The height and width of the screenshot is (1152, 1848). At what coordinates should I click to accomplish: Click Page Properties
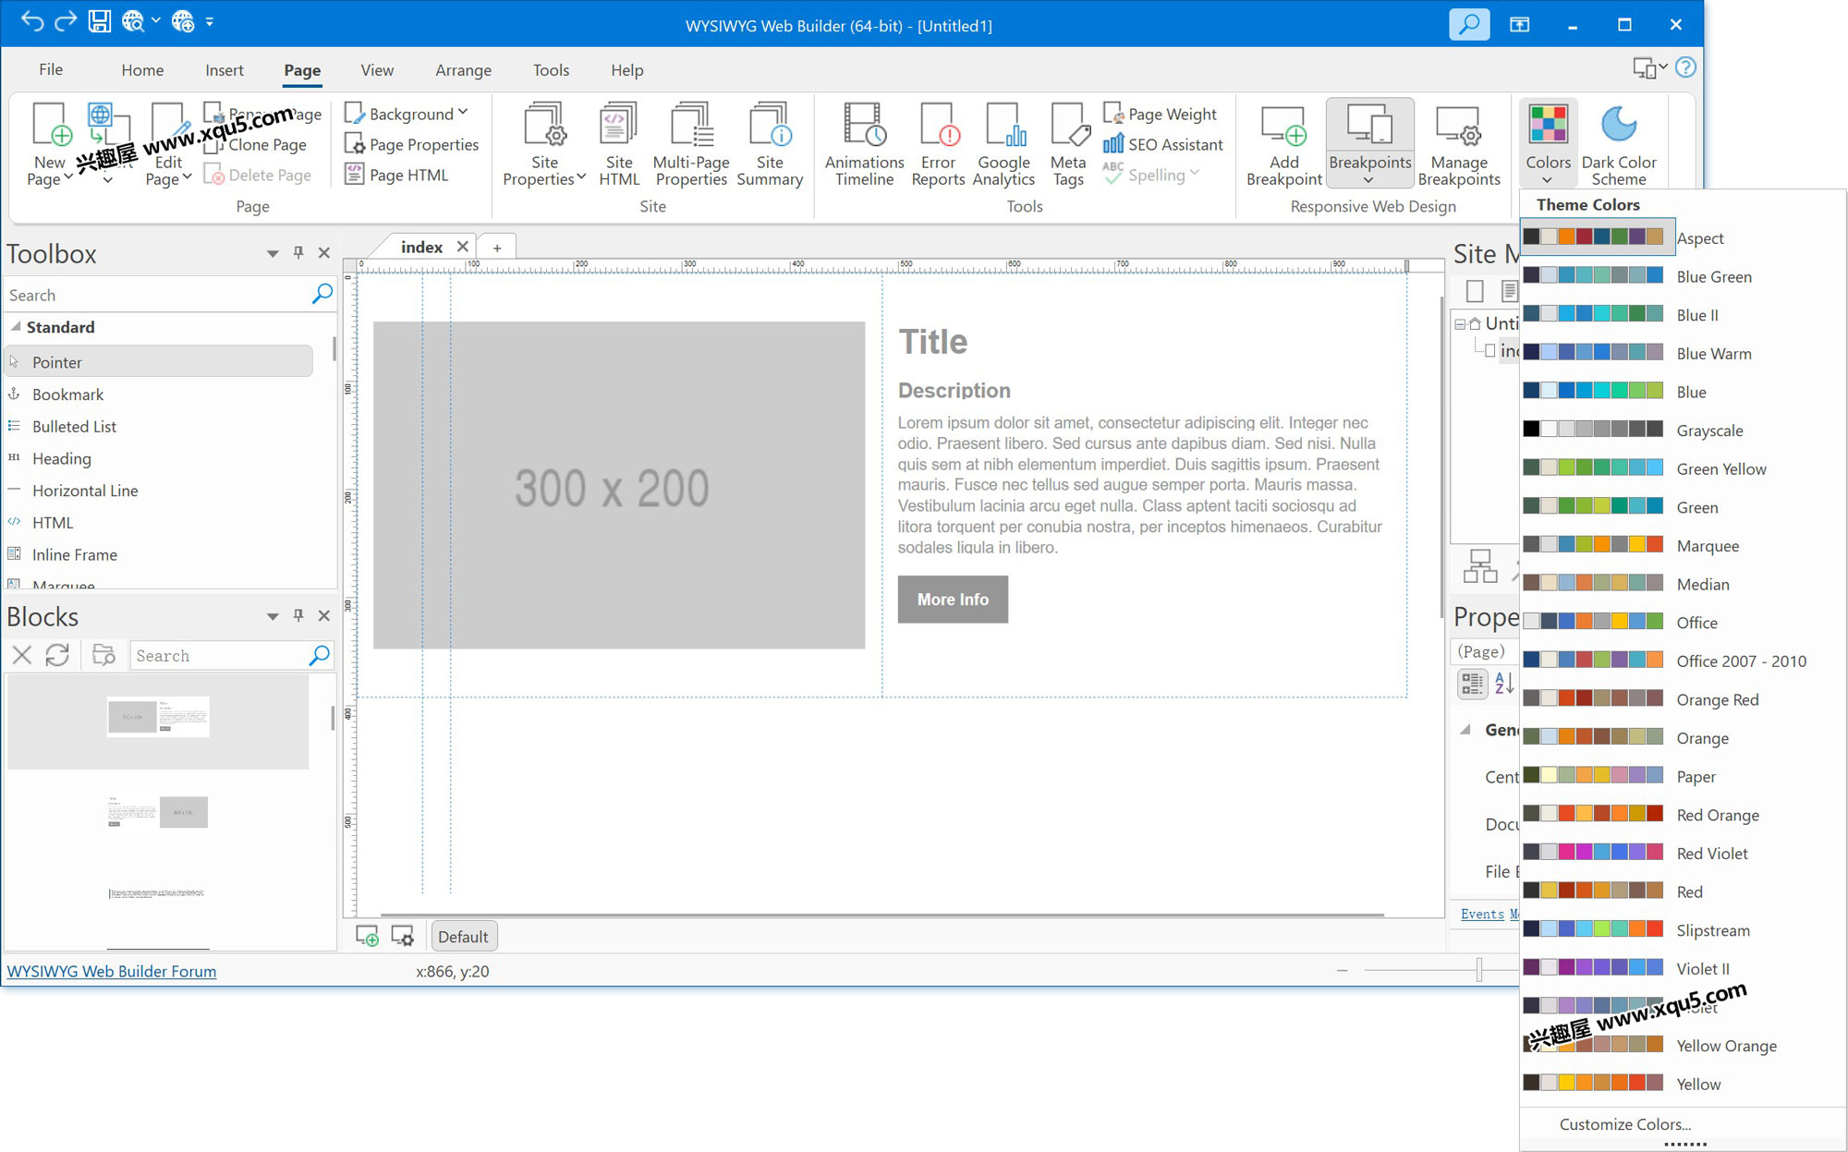[412, 144]
